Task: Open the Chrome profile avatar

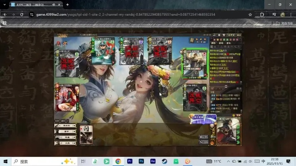Action: 283,15
